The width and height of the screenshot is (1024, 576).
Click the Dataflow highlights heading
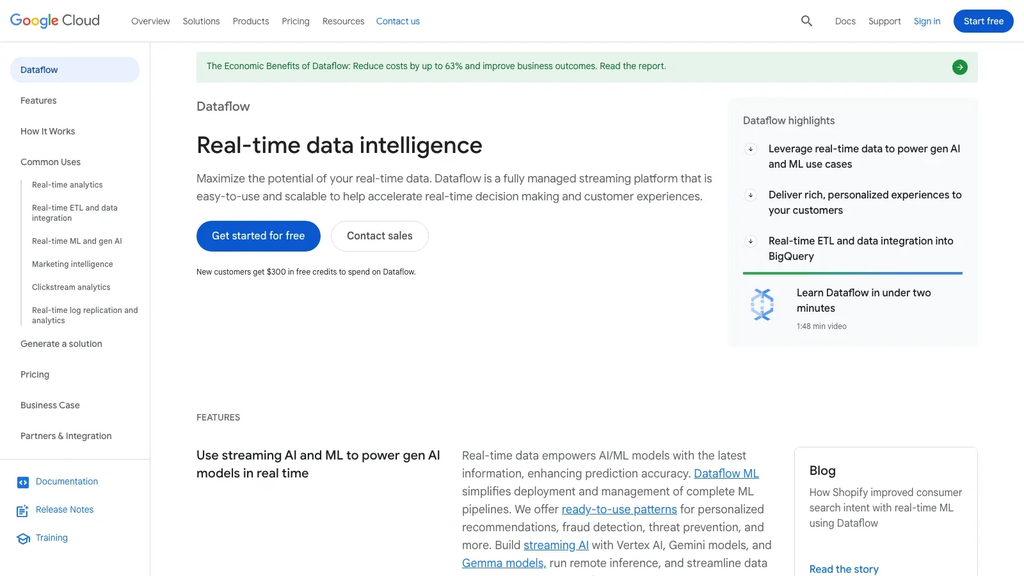tap(788, 120)
